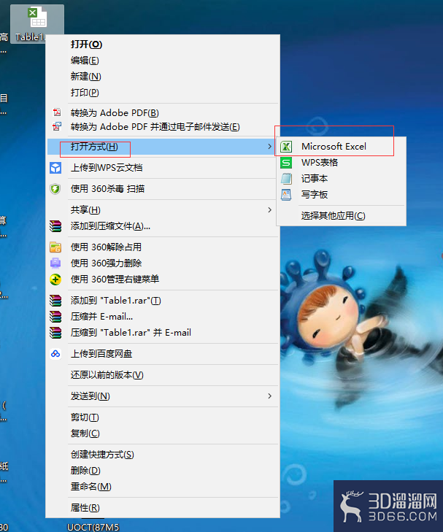The height and width of the screenshot is (532, 443).
Task: Select 转换为 Adobe PDF(B)
Action: pos(163,112)
